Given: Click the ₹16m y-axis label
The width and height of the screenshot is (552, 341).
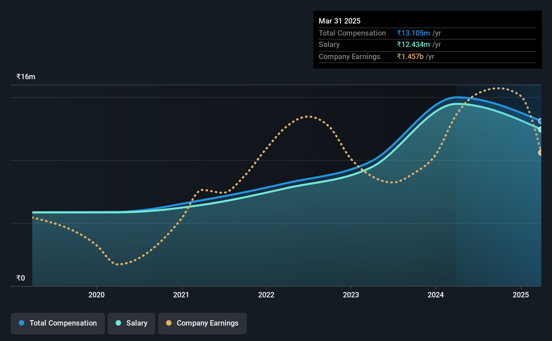Looking at the screenshot, I should [26, 77].
